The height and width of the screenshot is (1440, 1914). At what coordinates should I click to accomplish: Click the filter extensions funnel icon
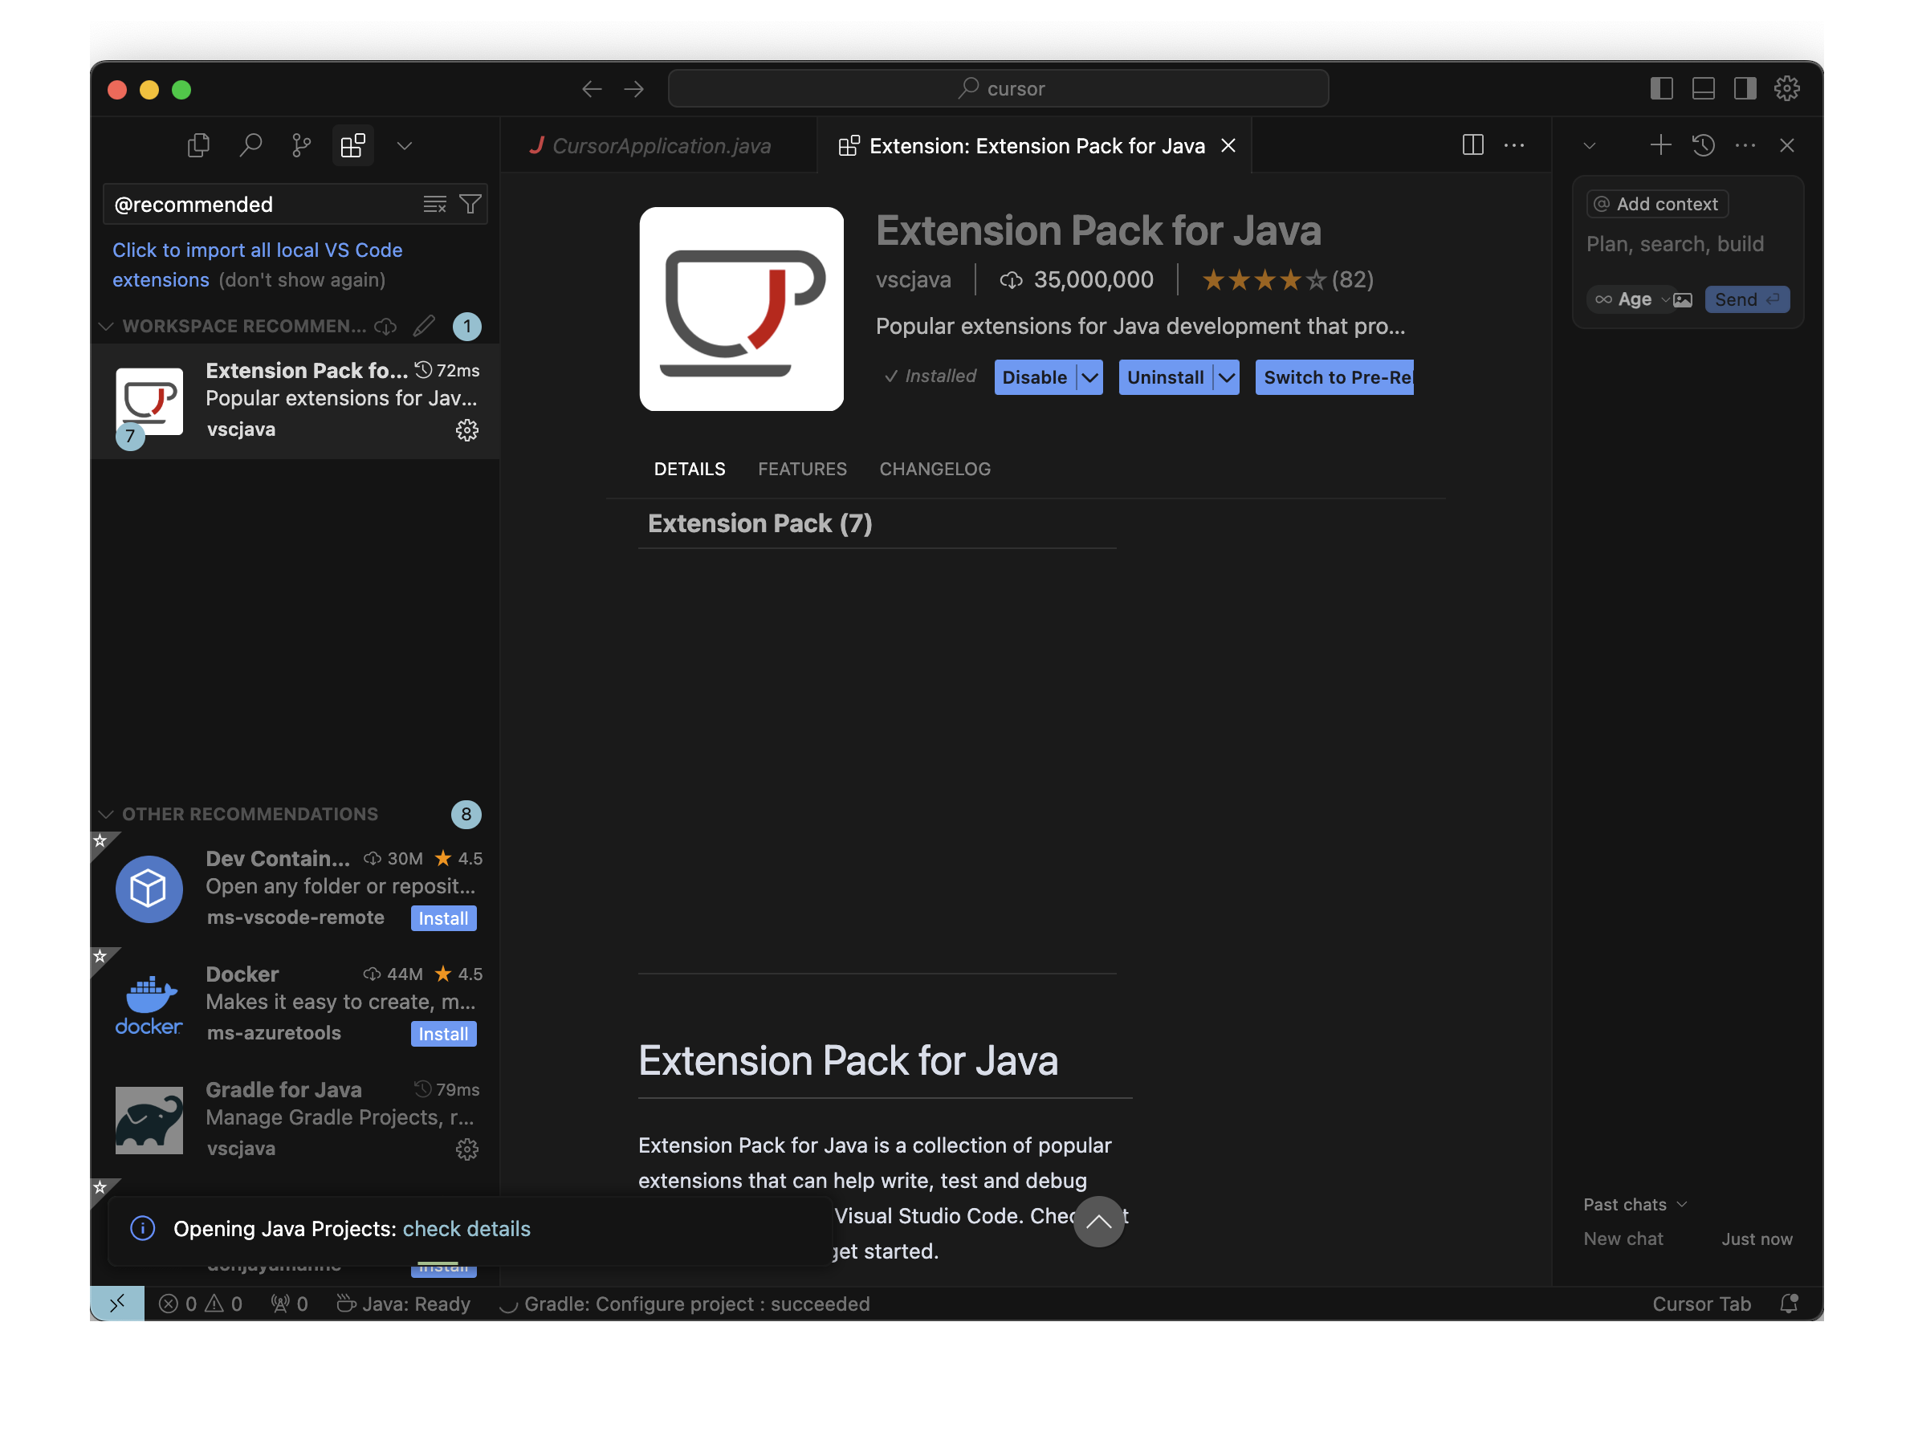tap(470, 204)
